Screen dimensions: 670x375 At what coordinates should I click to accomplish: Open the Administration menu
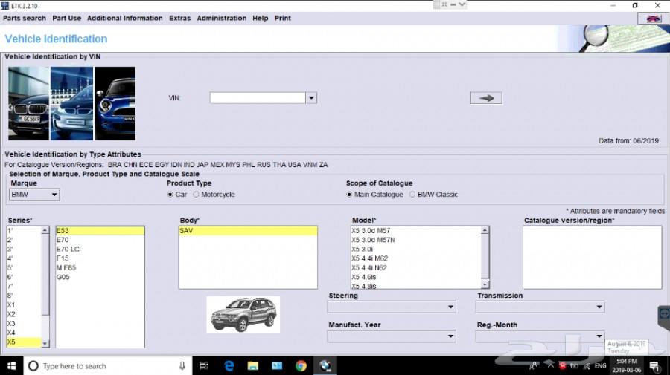pyautogui.click(x=222, y=19)
